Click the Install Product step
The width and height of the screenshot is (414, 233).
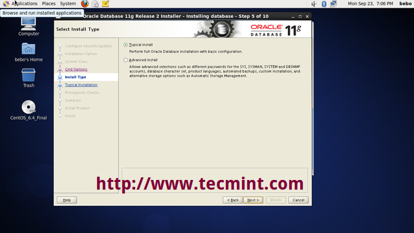[78, 108]
